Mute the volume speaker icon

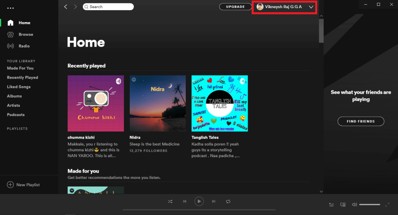coord(354,205)
